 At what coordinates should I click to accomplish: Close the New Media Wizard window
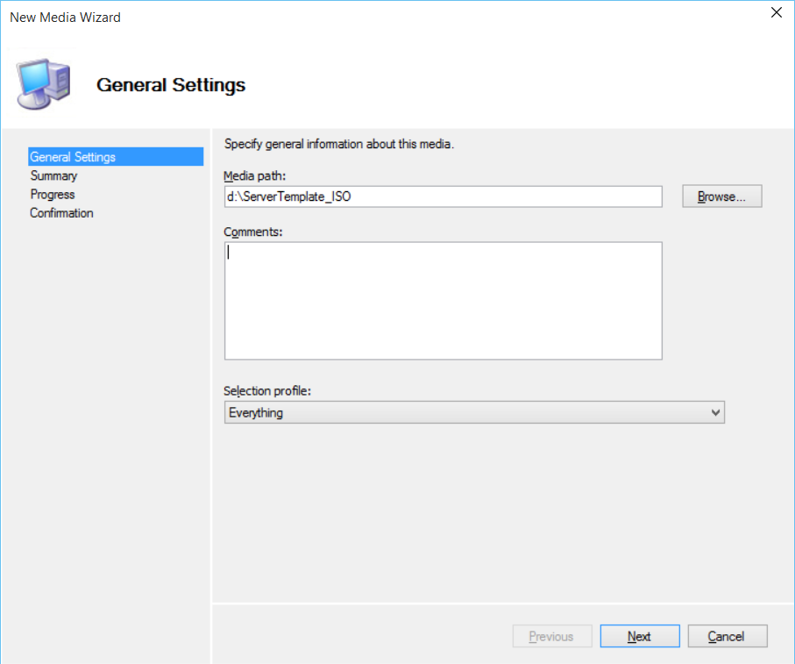pos(776,12)
